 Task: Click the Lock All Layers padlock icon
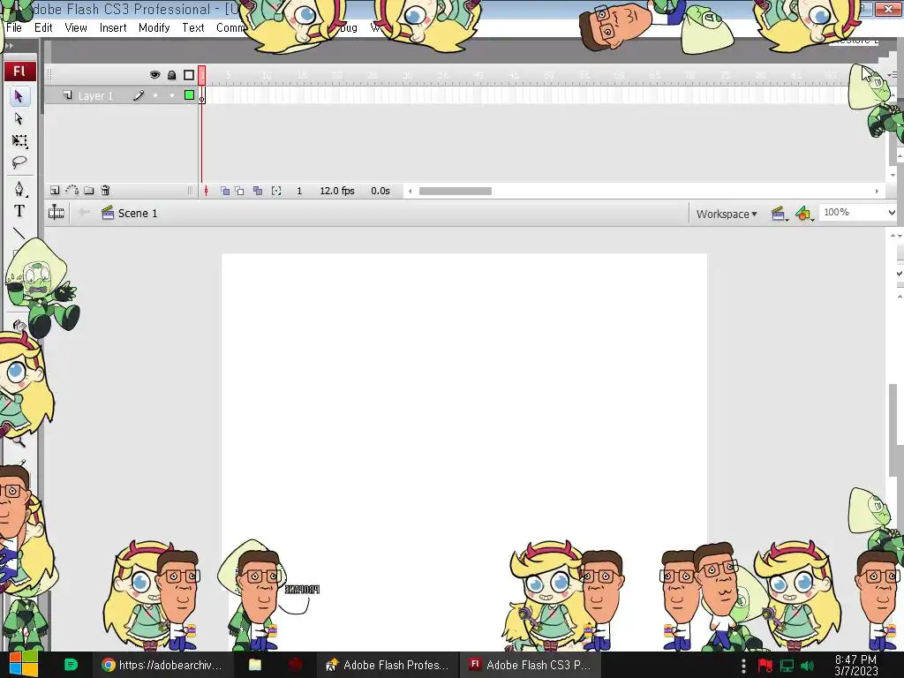tap(171, 75)
